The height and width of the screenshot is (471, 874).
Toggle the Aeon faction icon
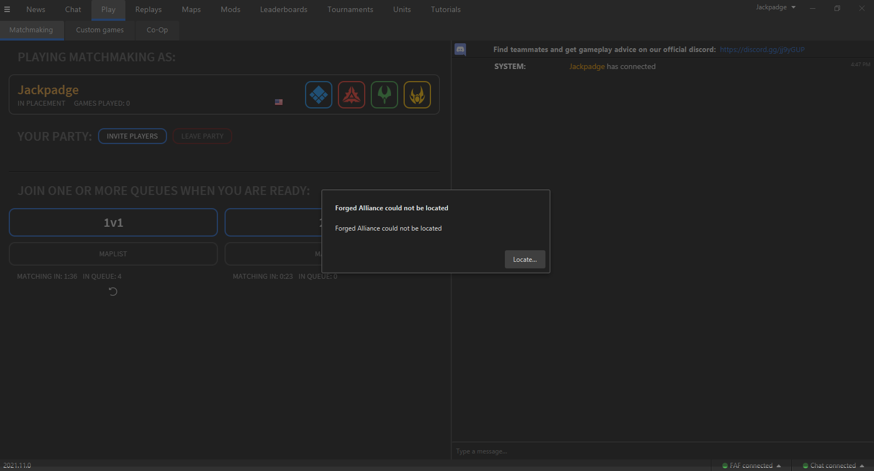tap(384, 95)
